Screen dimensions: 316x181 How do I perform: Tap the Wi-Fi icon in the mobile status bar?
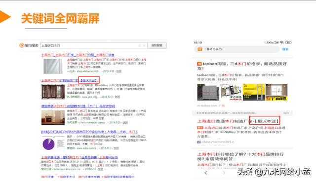[282, 42]
